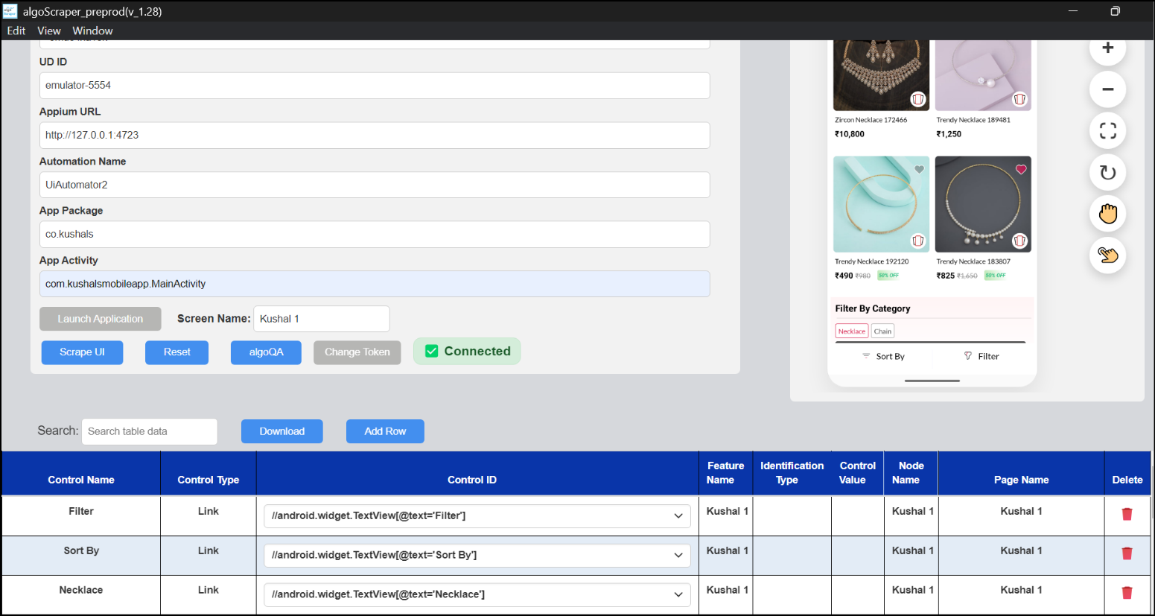
Task: Open the View menu
Action: click(x=49, y=31)
